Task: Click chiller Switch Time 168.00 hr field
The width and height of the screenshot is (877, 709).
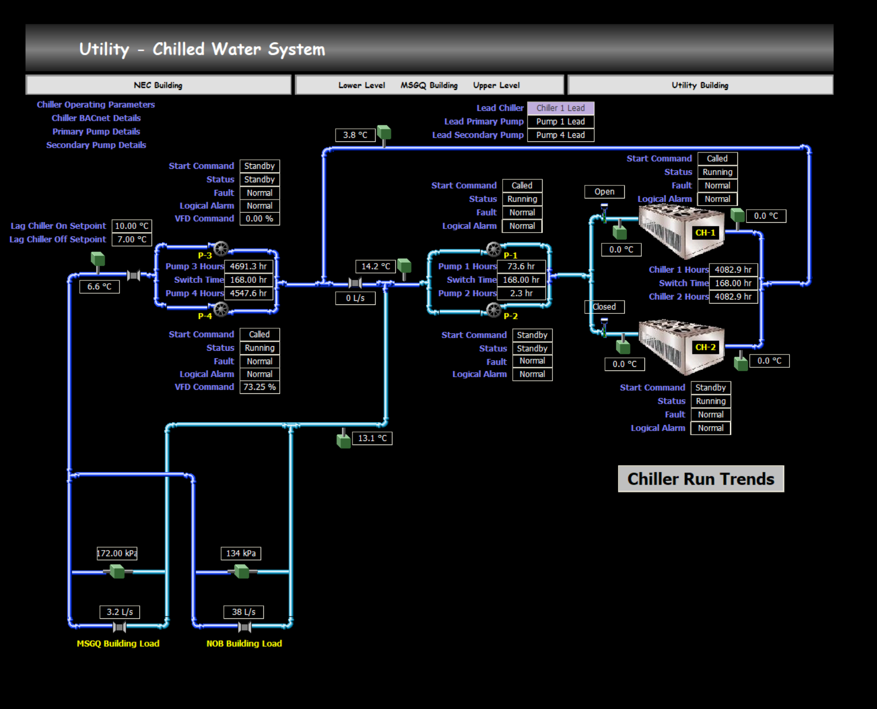Action: [x=733, y=283]
